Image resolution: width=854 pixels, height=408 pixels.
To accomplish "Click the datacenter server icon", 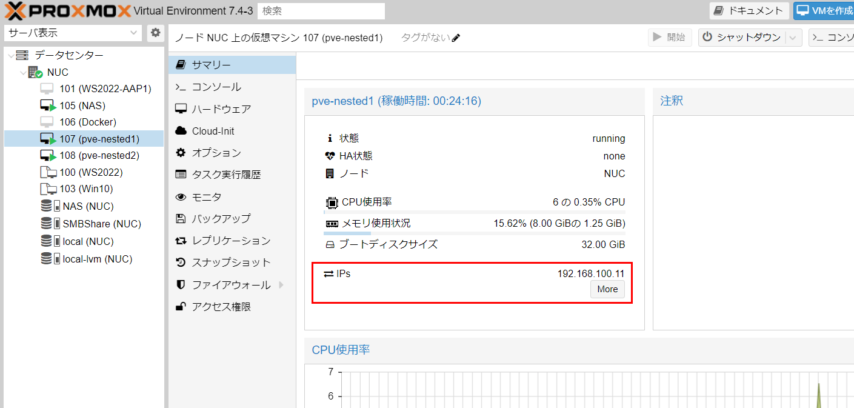I will click(x=22, y=55).
